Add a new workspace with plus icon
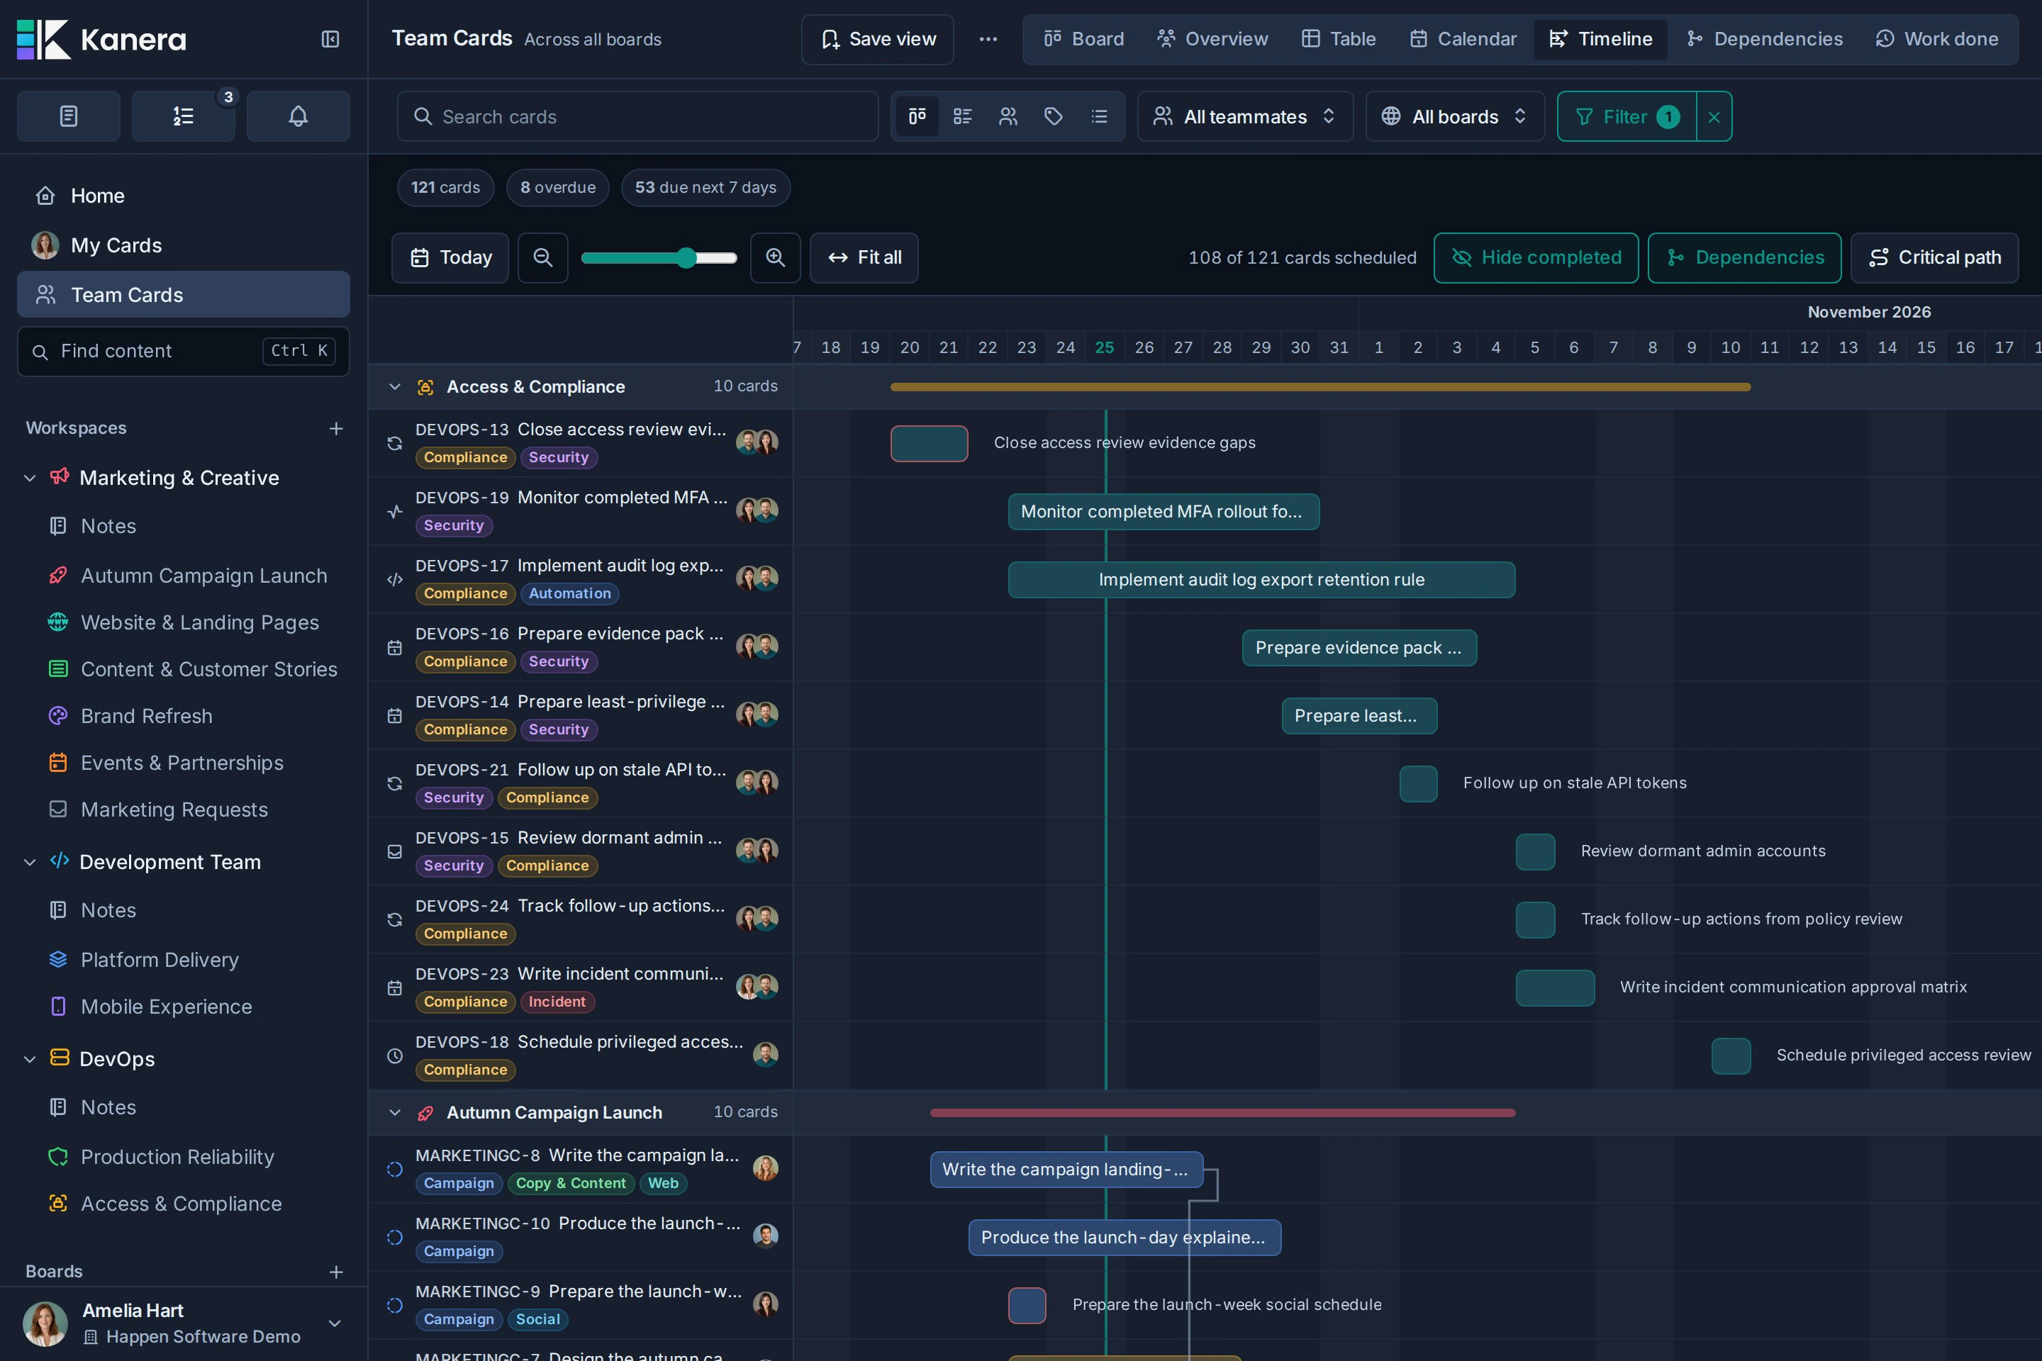 click(336, 429)
